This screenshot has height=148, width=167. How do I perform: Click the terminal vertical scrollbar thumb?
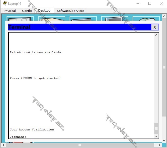pos(156,128)
